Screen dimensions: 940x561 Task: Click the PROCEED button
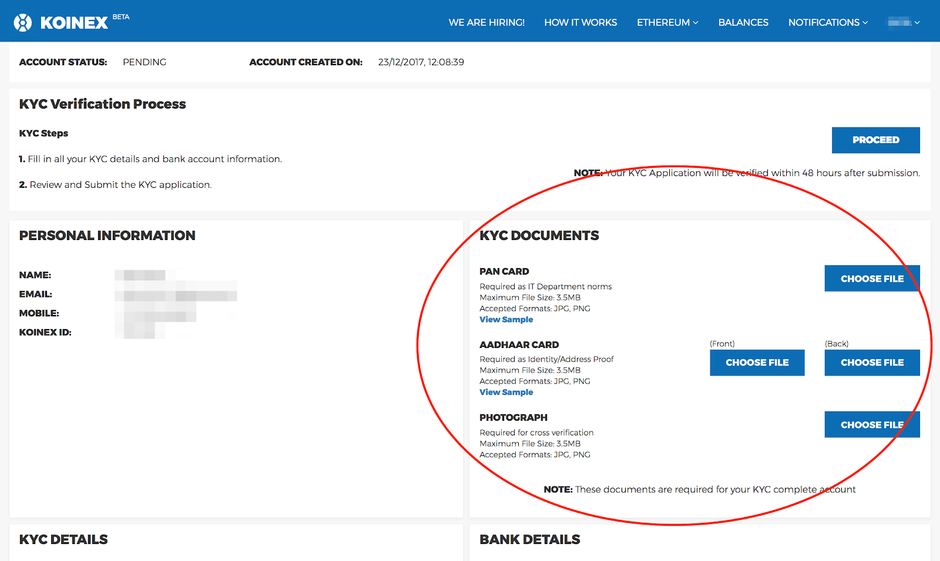pyautogui.click(x=875, y=140)
